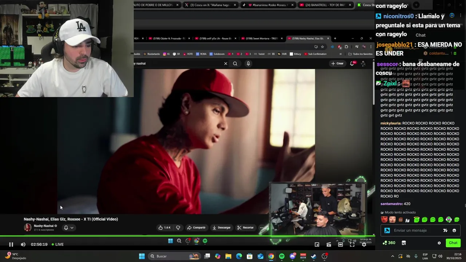
Task: Mute the stream volume speaker icon
Action: (x=23, y=245)
